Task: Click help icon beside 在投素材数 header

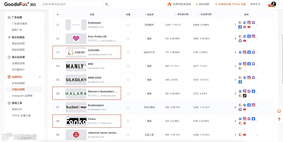Action: click(x=199, y=15)
